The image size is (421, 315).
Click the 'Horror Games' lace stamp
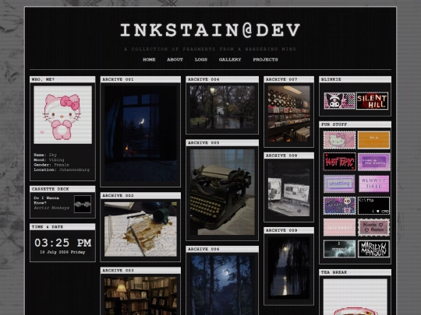coord(373,227)
